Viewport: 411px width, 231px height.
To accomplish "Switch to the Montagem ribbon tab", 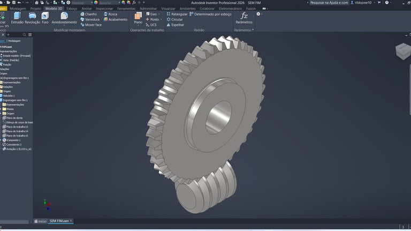I will click(18, 9).
